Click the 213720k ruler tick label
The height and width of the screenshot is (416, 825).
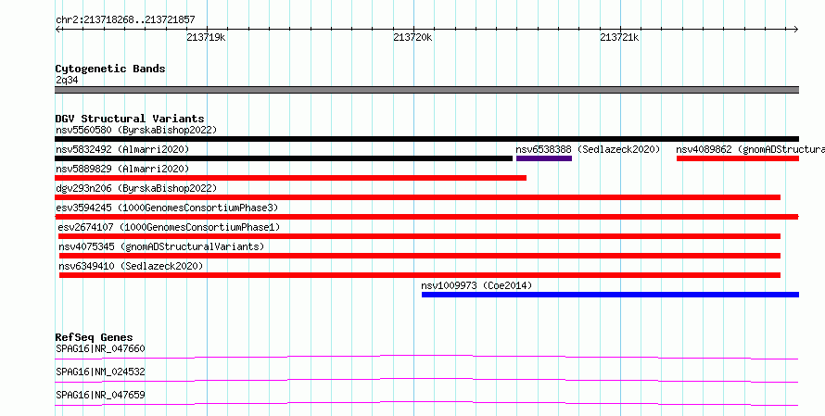pos(413,37)
